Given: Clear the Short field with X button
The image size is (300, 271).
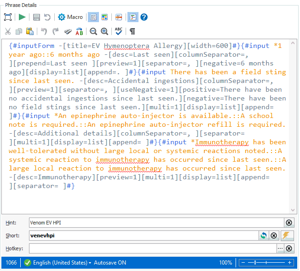Looking at the screenshot, I should point(274,236).
